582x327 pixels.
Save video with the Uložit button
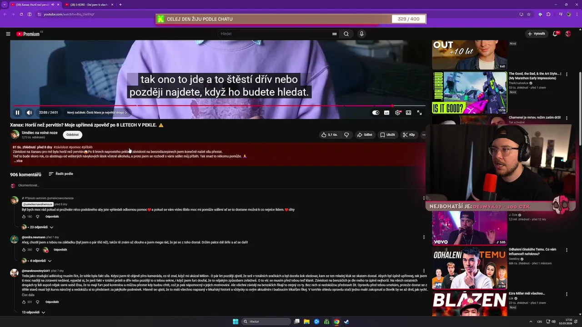pyautogui.click(x=387, y=135)
